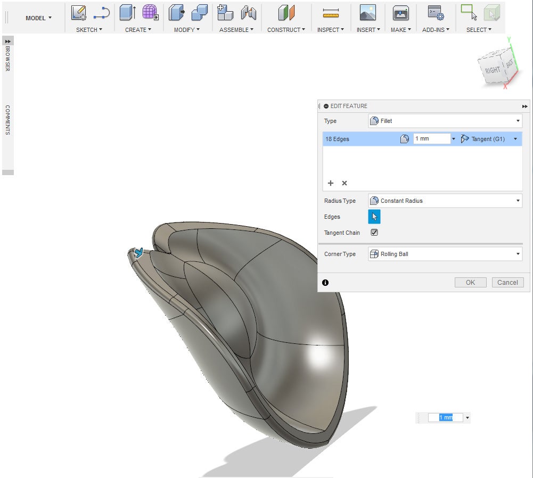Screen dimensions: 533x478
Task: Toggle the Edges selection button
Action: point(374,217)
